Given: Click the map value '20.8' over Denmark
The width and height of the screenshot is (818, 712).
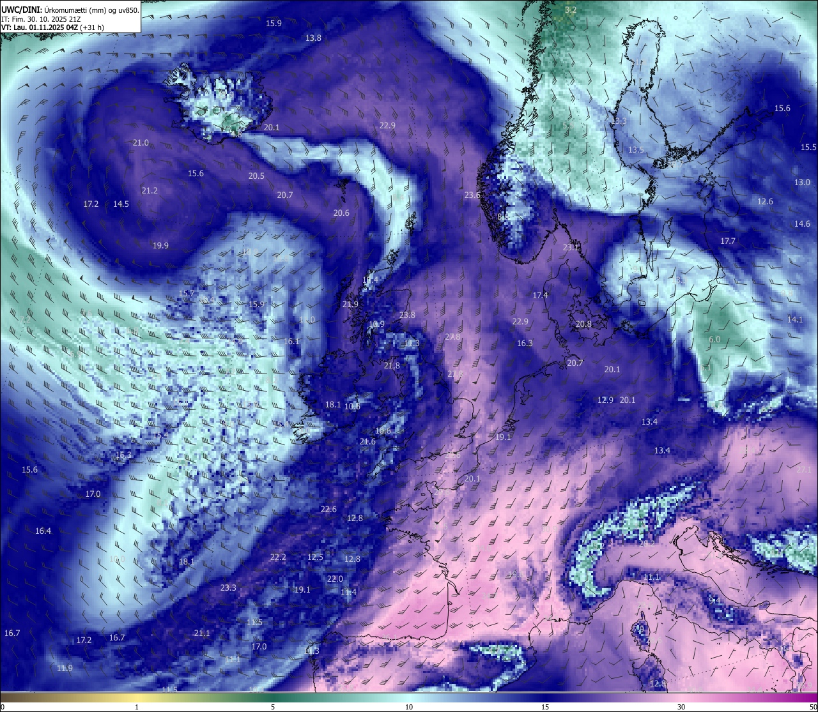Looking at the screenshot, I should coord(583,324).
